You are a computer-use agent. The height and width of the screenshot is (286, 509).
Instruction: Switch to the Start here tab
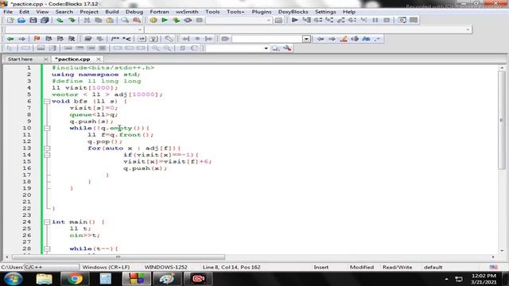pyautogui.click(x=20, y=59)
